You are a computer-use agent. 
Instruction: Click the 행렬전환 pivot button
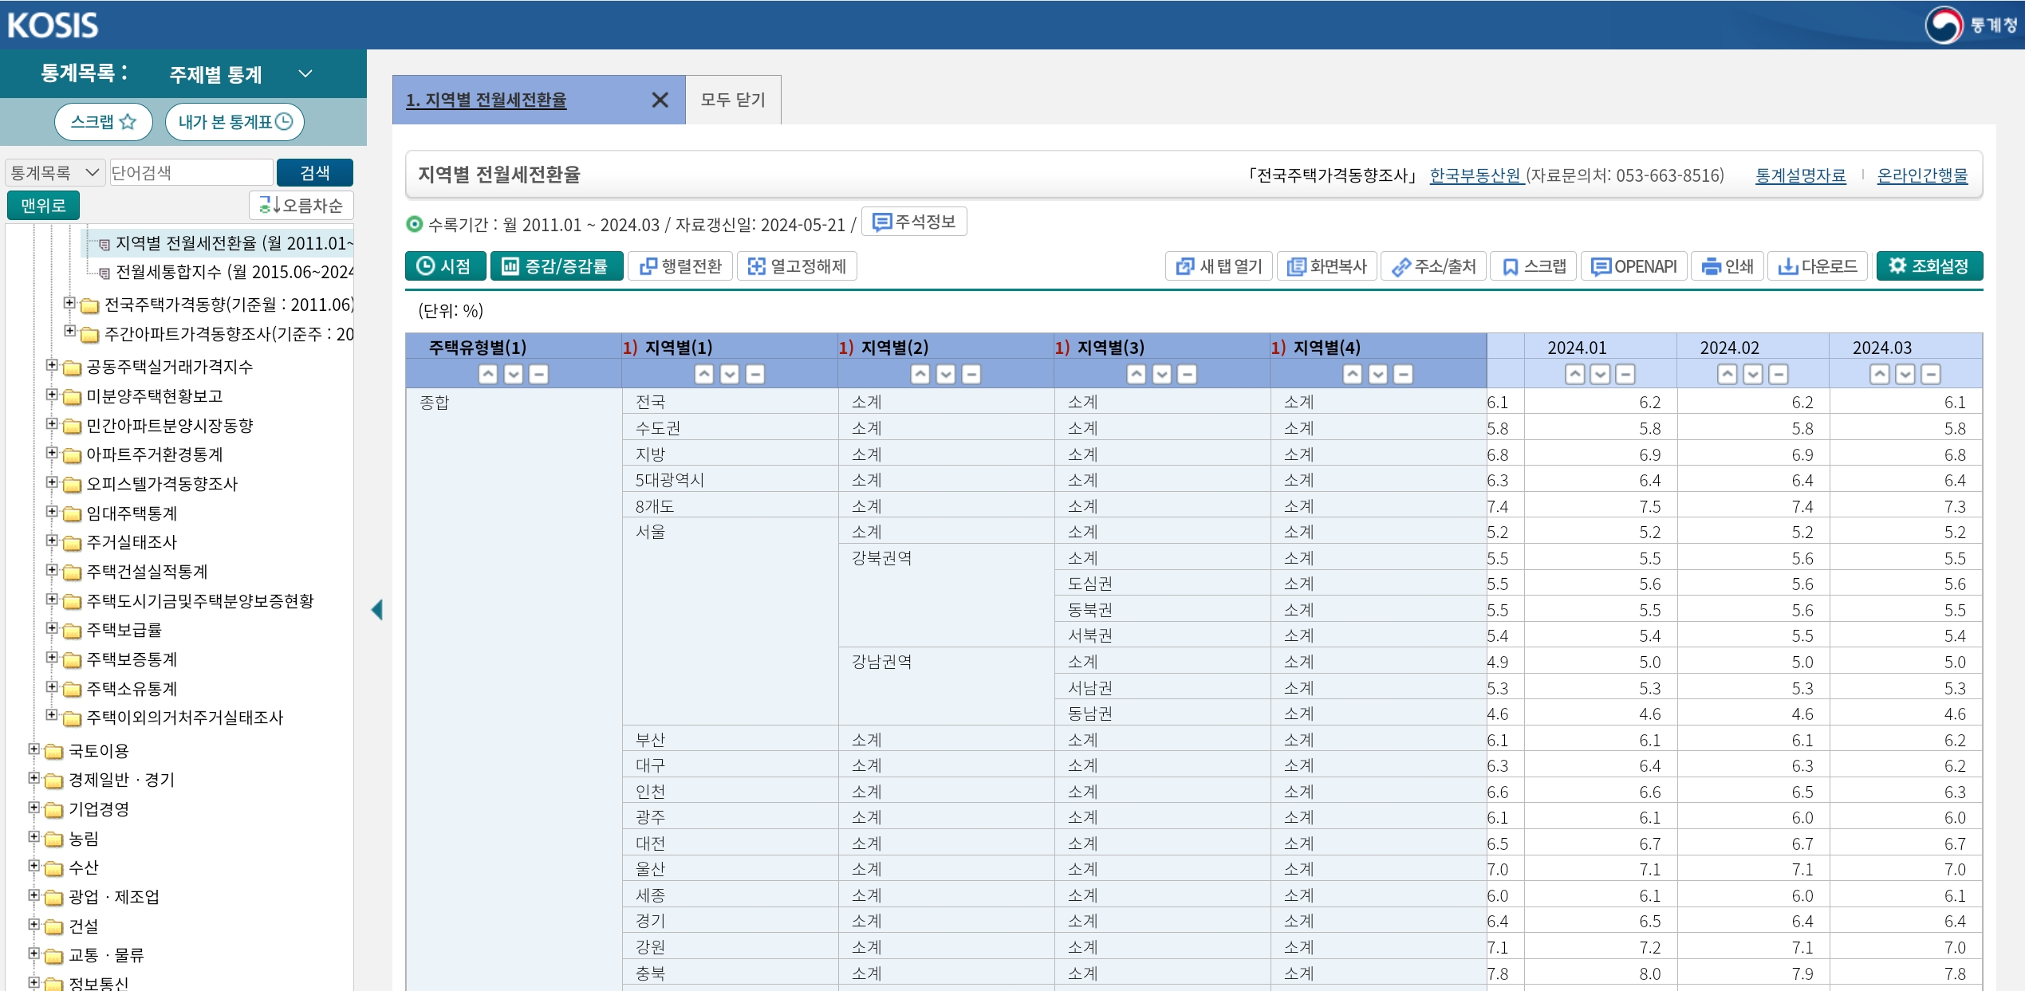pyautogui.click(x=680, y=266)
